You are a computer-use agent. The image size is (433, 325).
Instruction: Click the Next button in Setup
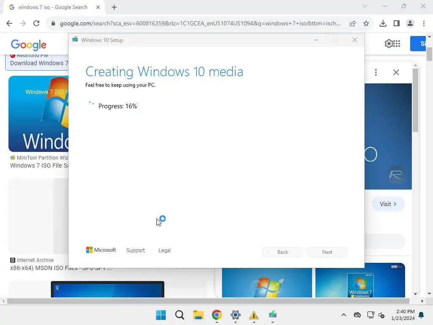tap(327, 252)
